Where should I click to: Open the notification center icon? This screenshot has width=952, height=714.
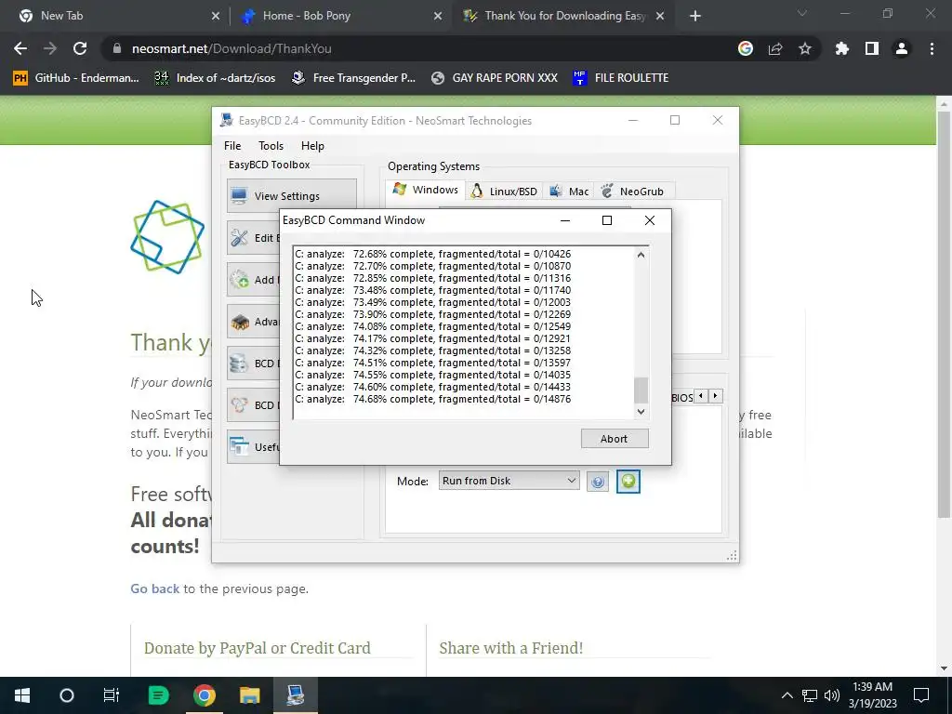(921, 695)
